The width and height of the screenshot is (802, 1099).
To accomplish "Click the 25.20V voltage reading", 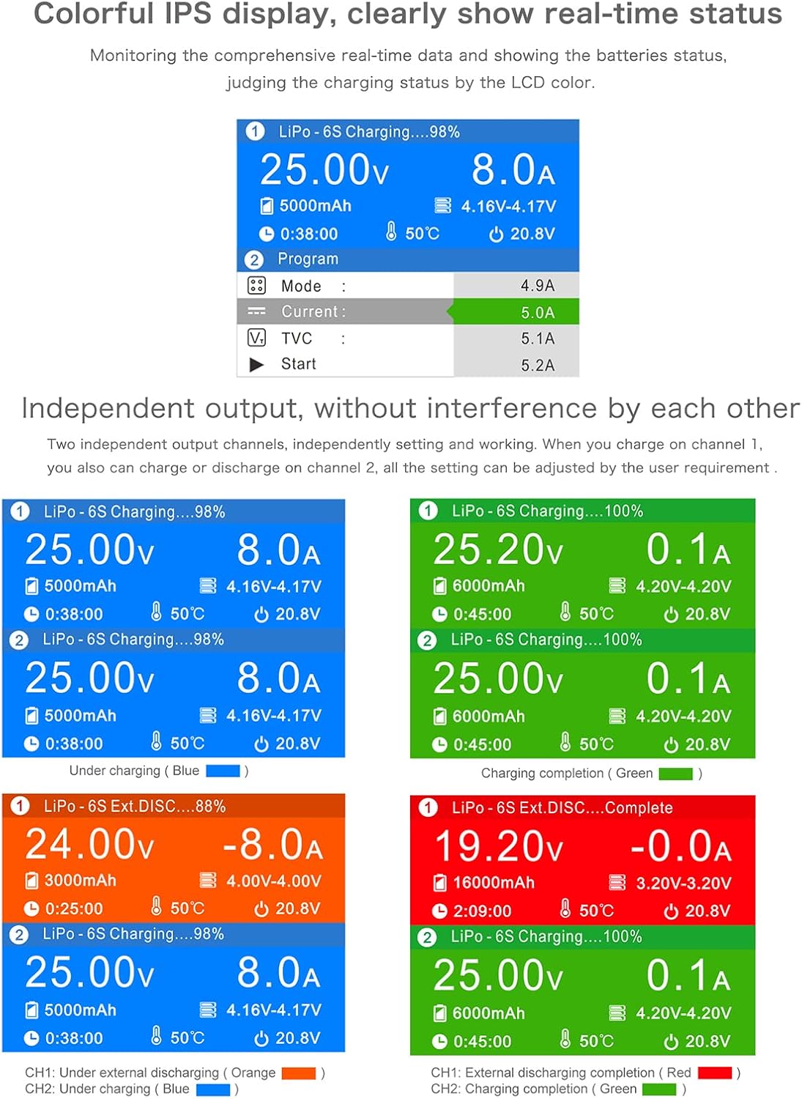I will pos(498,549).
